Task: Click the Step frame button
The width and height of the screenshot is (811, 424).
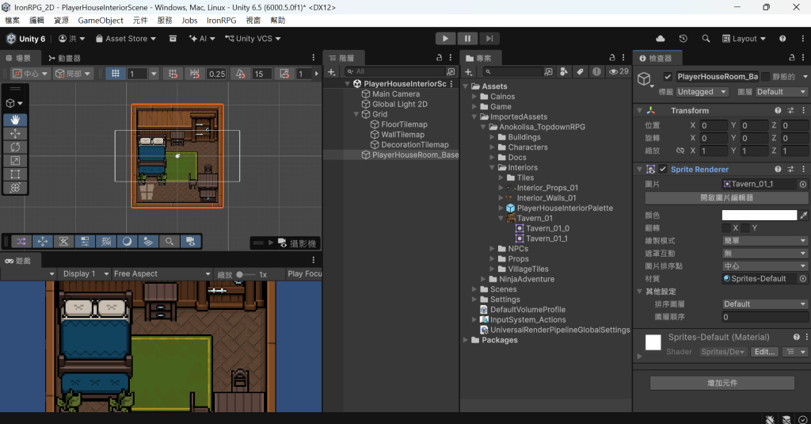Action: tap(489, 38)
